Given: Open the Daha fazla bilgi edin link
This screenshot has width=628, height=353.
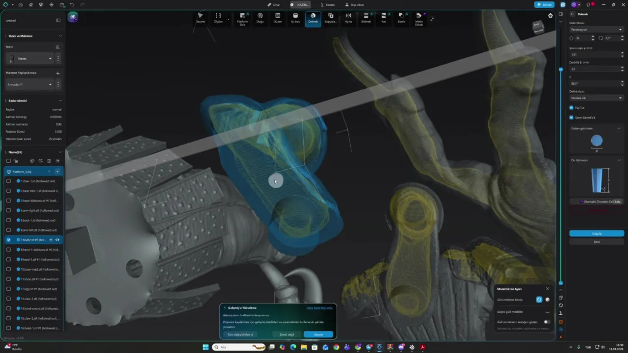Looking at the screenshot, I should pyautogui.click(x=319, y=308).
